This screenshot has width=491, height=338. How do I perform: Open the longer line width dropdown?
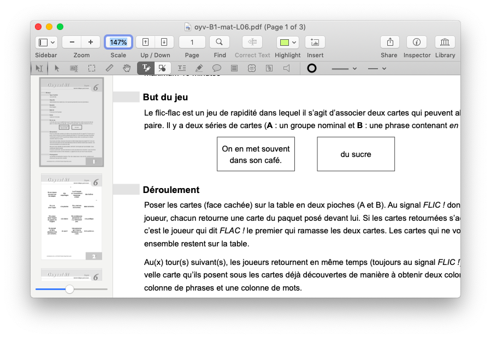tap(344, 69)
